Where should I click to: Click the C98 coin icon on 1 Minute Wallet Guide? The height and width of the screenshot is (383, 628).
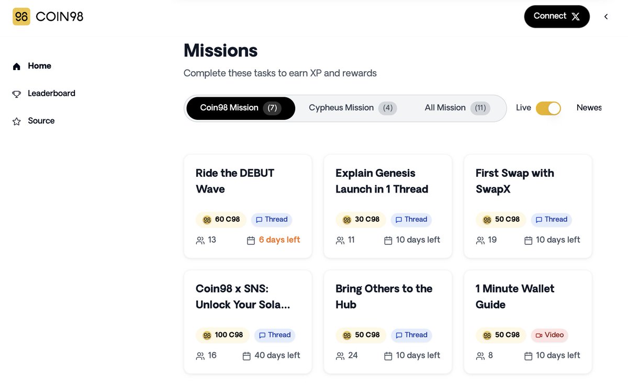pos(487,335)
